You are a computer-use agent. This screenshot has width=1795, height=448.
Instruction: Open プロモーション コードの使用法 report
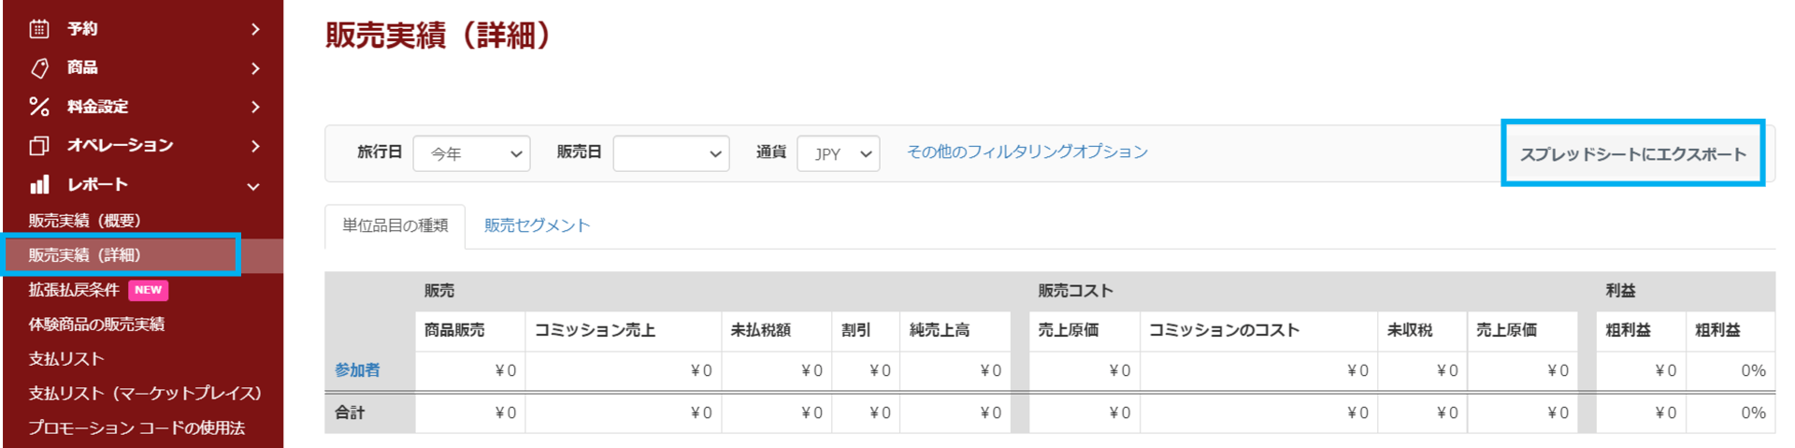[x=136, y=427]
